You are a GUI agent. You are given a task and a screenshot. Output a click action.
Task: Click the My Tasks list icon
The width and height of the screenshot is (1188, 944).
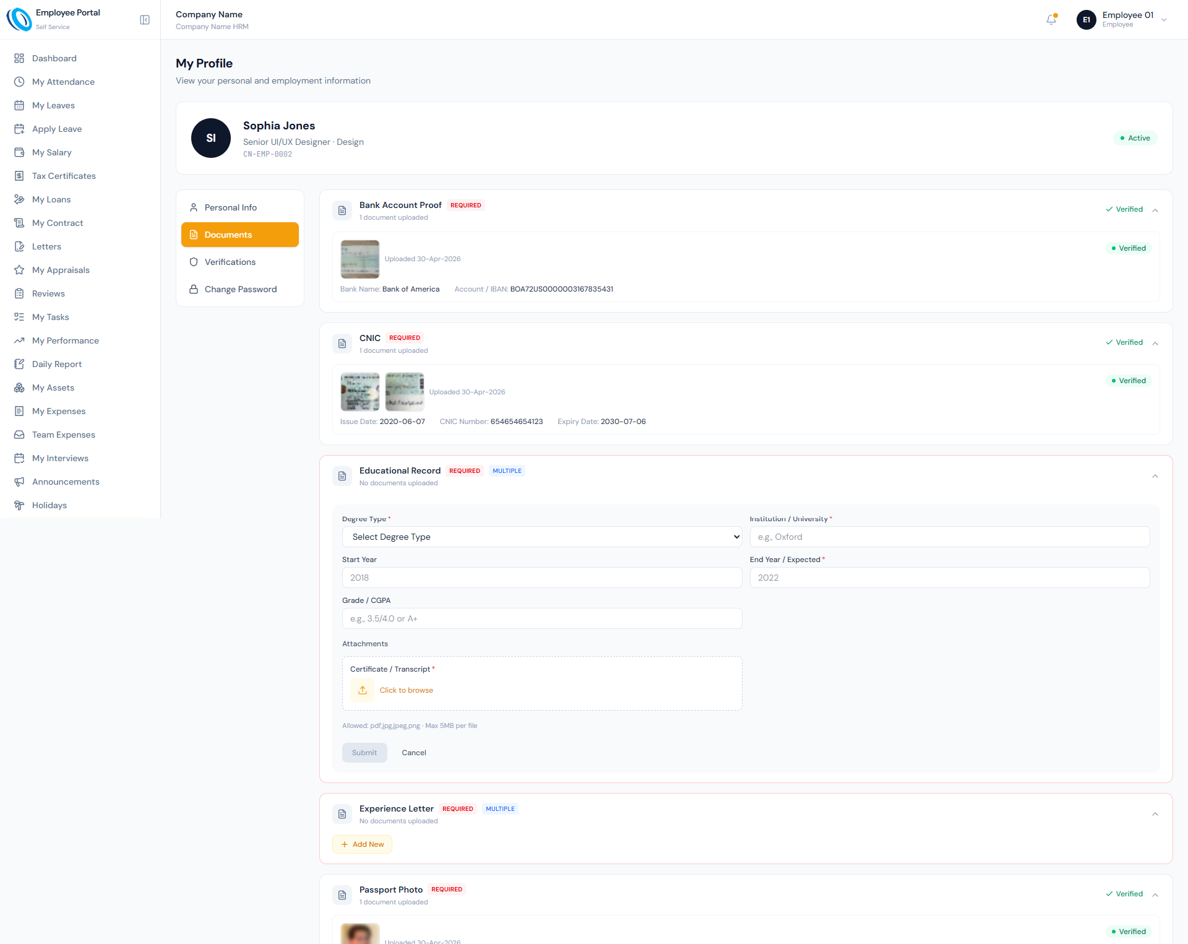19,317
